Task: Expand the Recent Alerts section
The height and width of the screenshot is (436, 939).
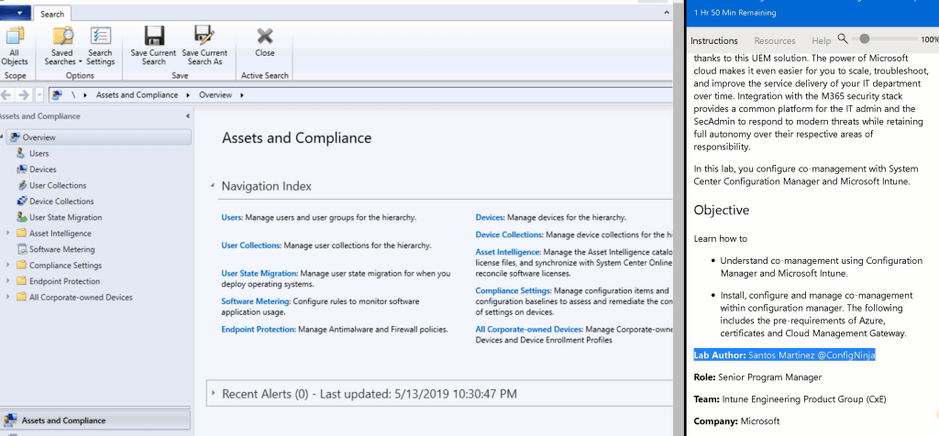Action: (214, 394)
